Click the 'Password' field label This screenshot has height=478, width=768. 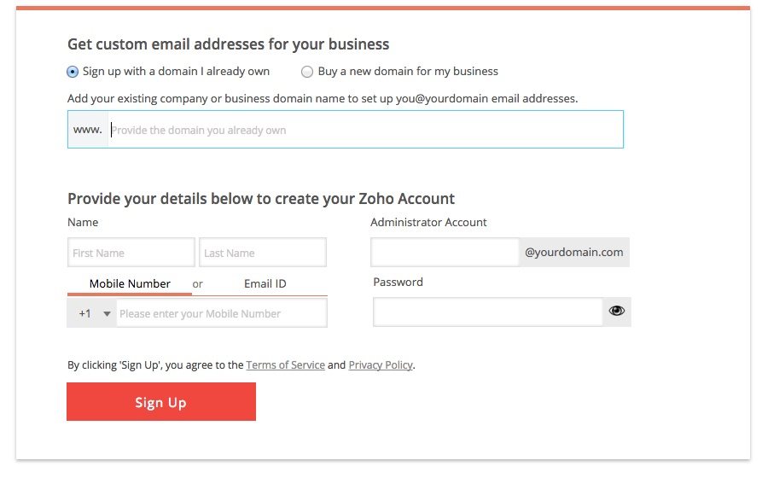click(x=398, y=282)
